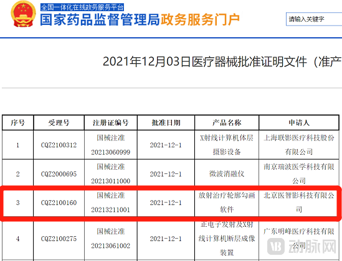Select approval date in row 4
Image resolution: width=342 pixels, height=261 pixels.
(166, 239)
